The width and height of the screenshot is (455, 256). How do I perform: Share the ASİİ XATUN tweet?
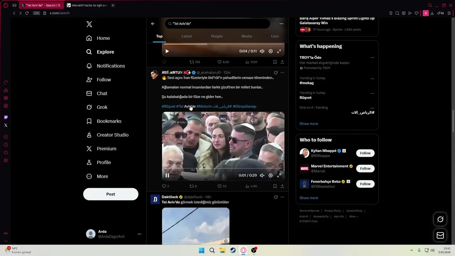coord(282,186)
